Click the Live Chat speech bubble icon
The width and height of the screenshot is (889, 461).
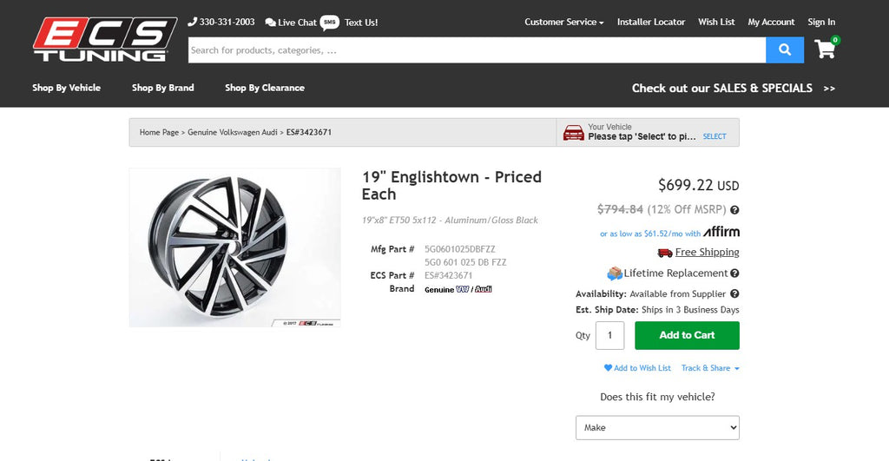tap(271, 23)
